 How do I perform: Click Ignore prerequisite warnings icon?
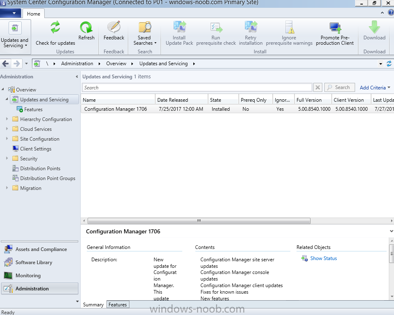289,27
